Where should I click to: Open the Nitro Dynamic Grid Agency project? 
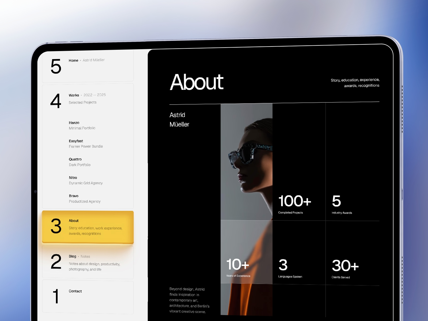[x=86, y=180]
